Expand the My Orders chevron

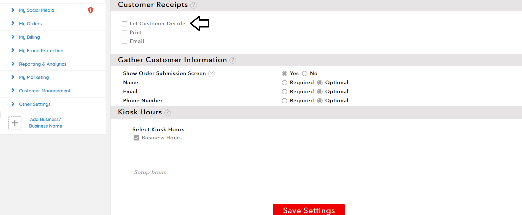click(x=13, y=23)
